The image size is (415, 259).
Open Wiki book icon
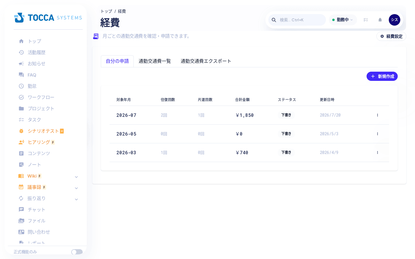tap(21, 176)
